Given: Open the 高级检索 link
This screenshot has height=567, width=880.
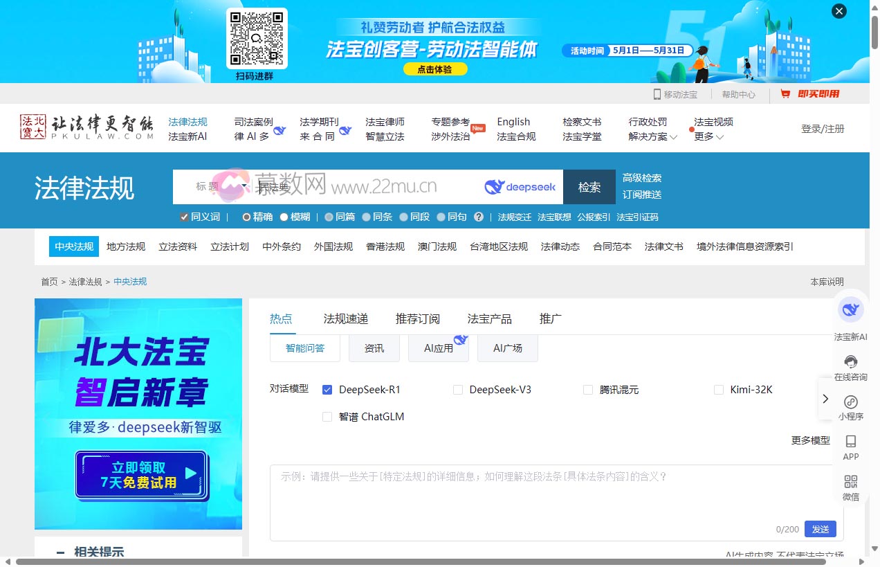Looking at the screenshot, I should (x=643, y=177).
